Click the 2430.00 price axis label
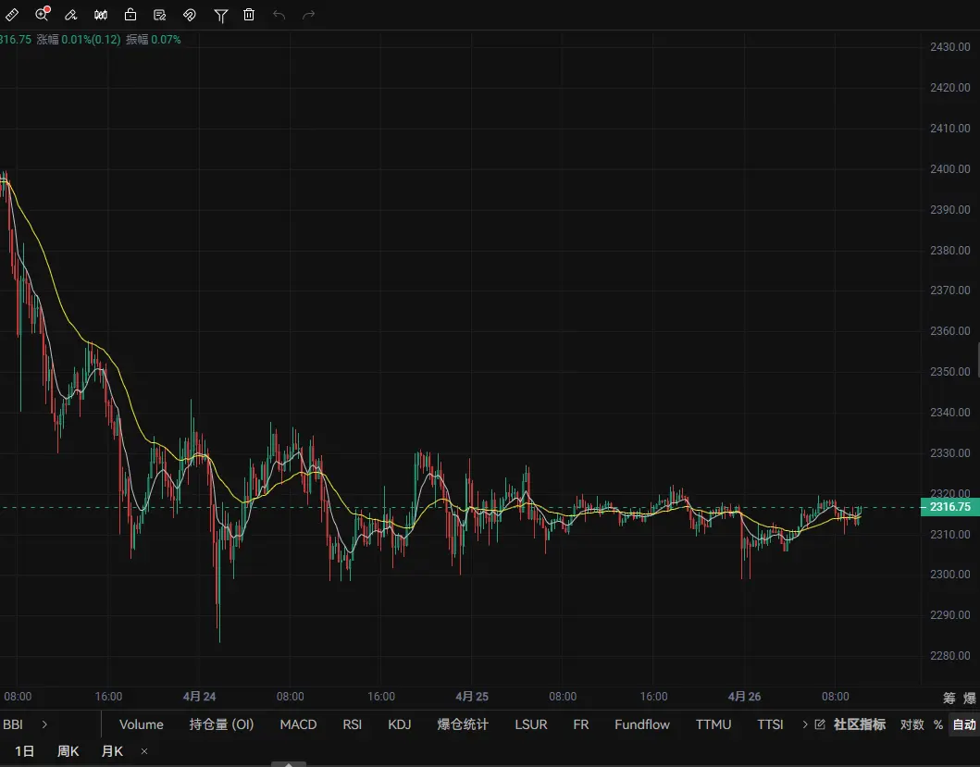980x767 pixels. tap(950, 47)
